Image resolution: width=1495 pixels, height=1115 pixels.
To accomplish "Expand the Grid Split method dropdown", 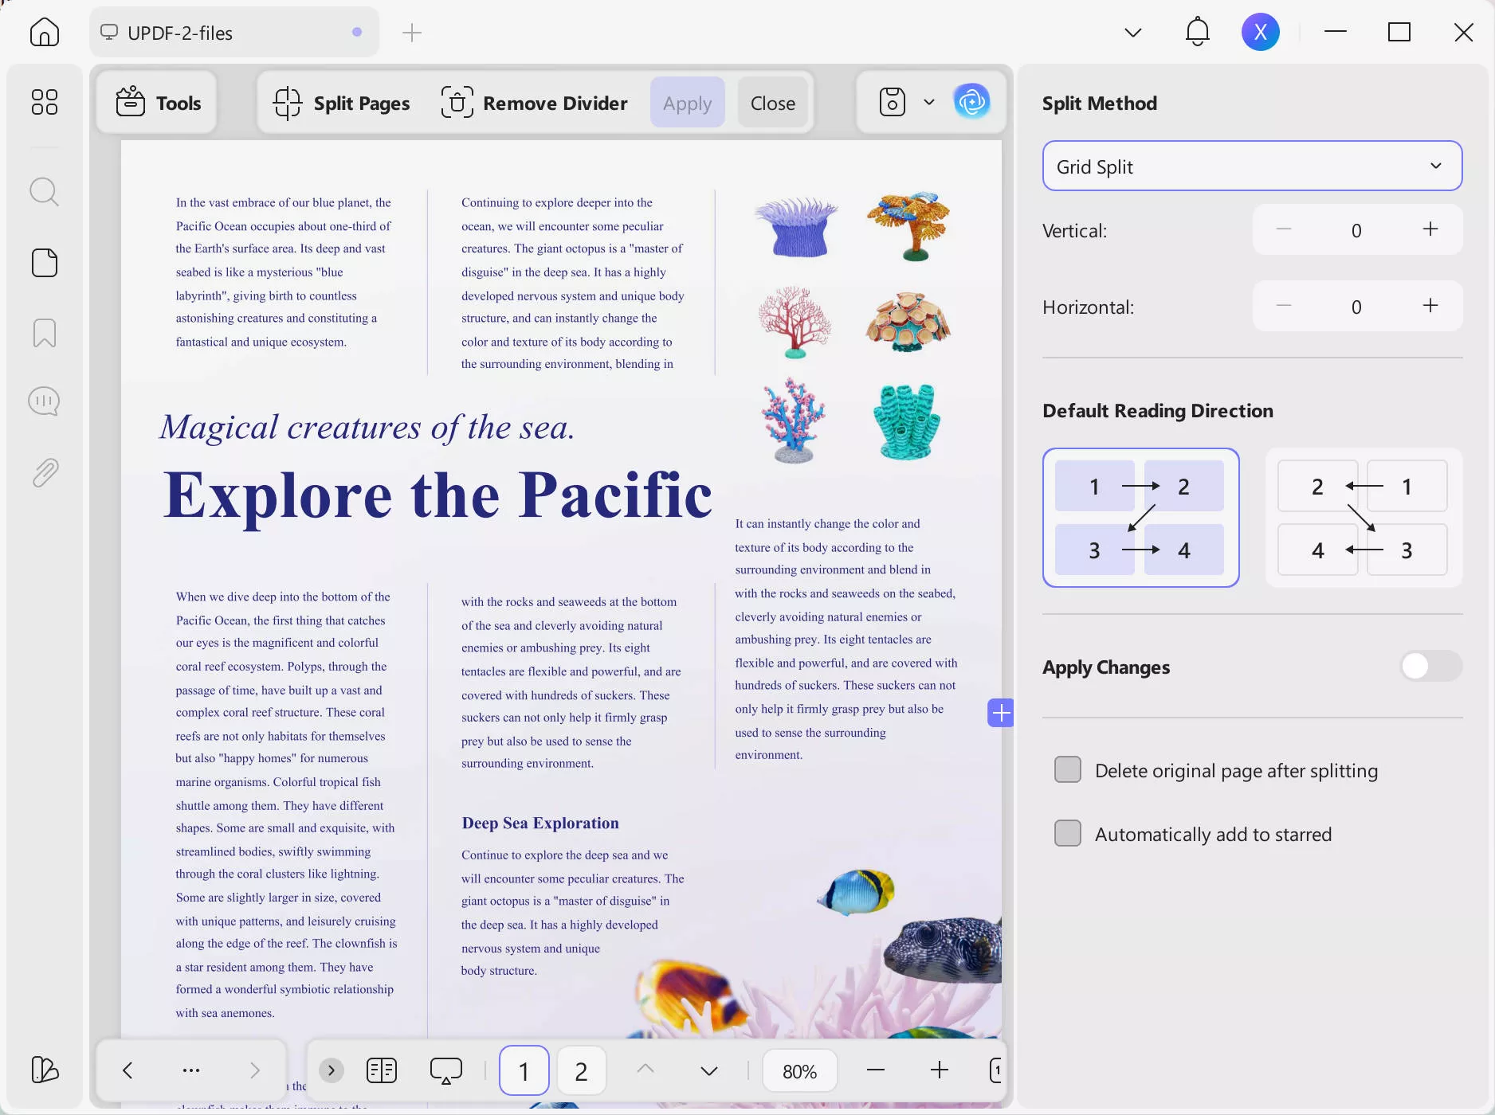I will coord(1251,166).
